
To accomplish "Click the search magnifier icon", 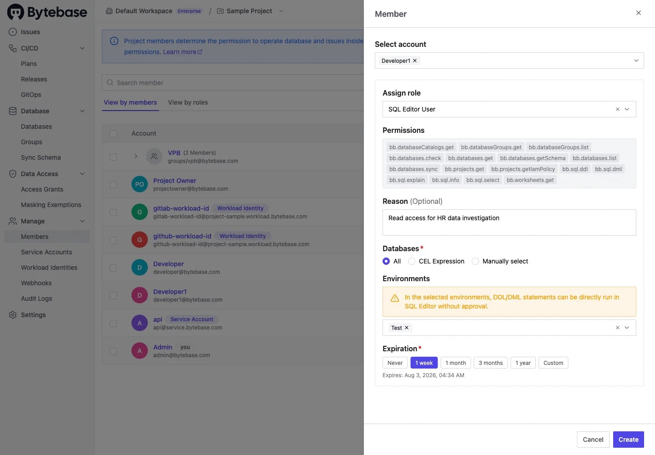I will point(110,83).
